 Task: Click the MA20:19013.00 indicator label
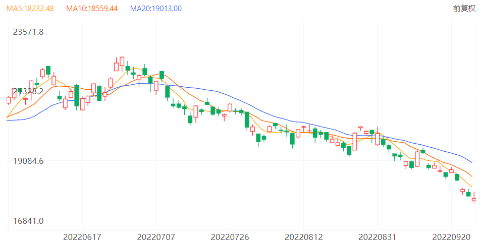click(x=156, y=8)
